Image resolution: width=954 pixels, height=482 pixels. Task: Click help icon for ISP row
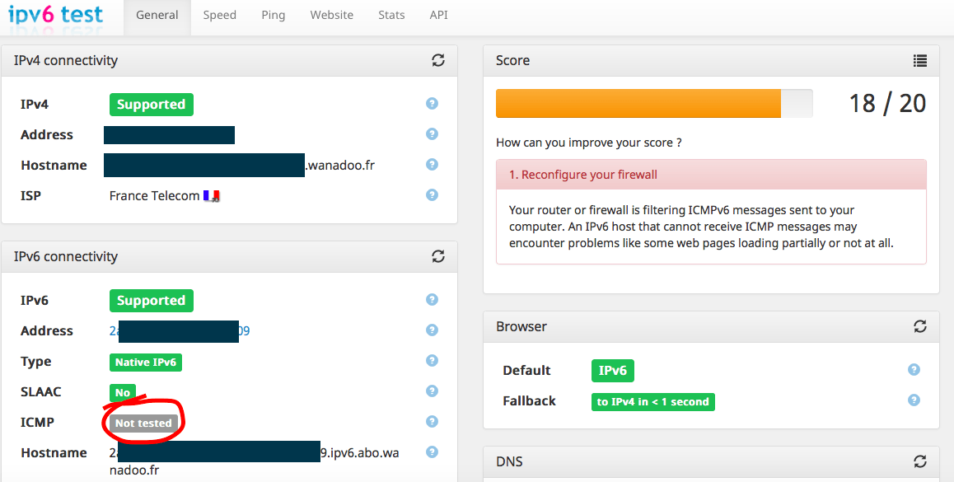tap(432, 195)
